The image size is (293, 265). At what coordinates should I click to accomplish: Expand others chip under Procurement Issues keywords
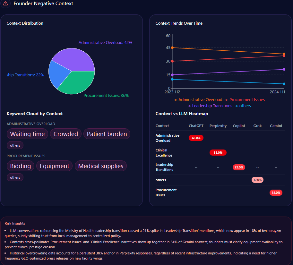[15, 177]
